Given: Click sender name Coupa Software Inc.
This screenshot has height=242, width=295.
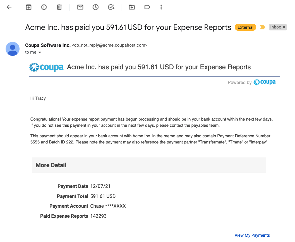Looking at the screenshot, I should point(48,45).
